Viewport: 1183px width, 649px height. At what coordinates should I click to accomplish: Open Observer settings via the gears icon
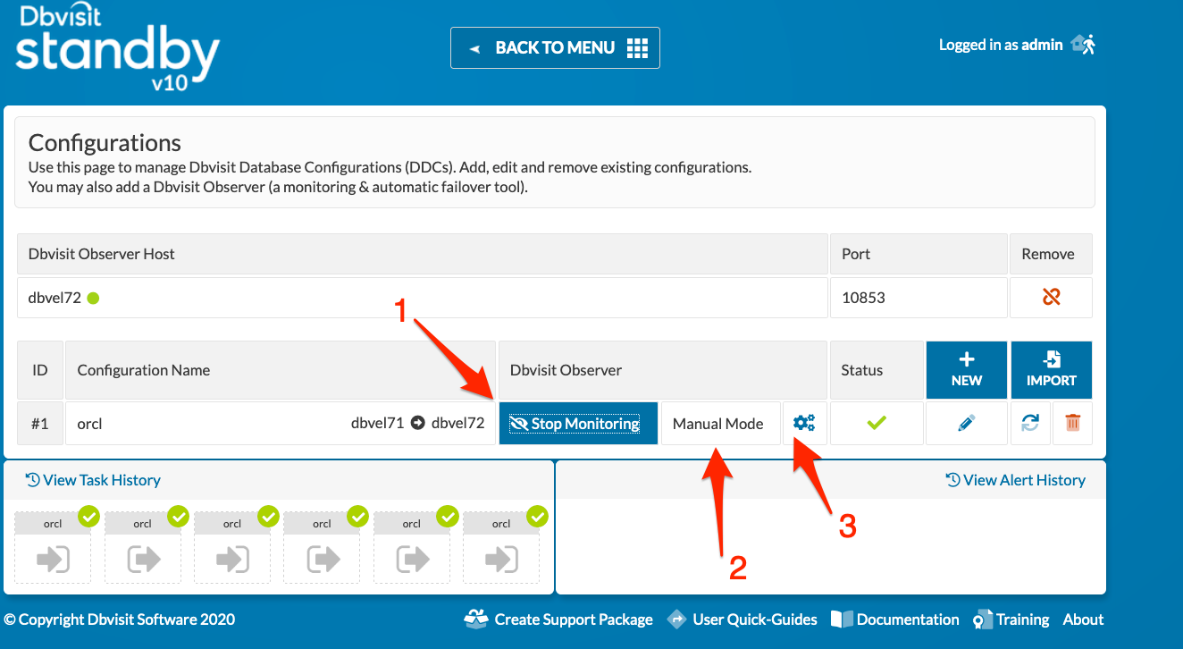tap(804, 424)
